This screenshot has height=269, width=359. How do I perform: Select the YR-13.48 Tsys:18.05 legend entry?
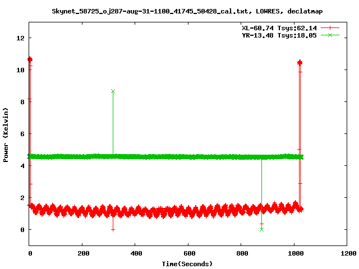pos(279,35)
